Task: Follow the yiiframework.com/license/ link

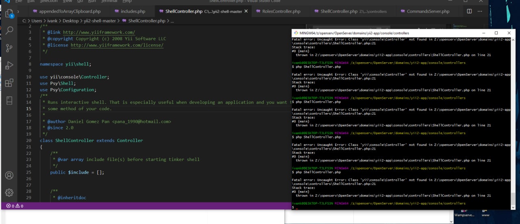Action: pos(117,45)
